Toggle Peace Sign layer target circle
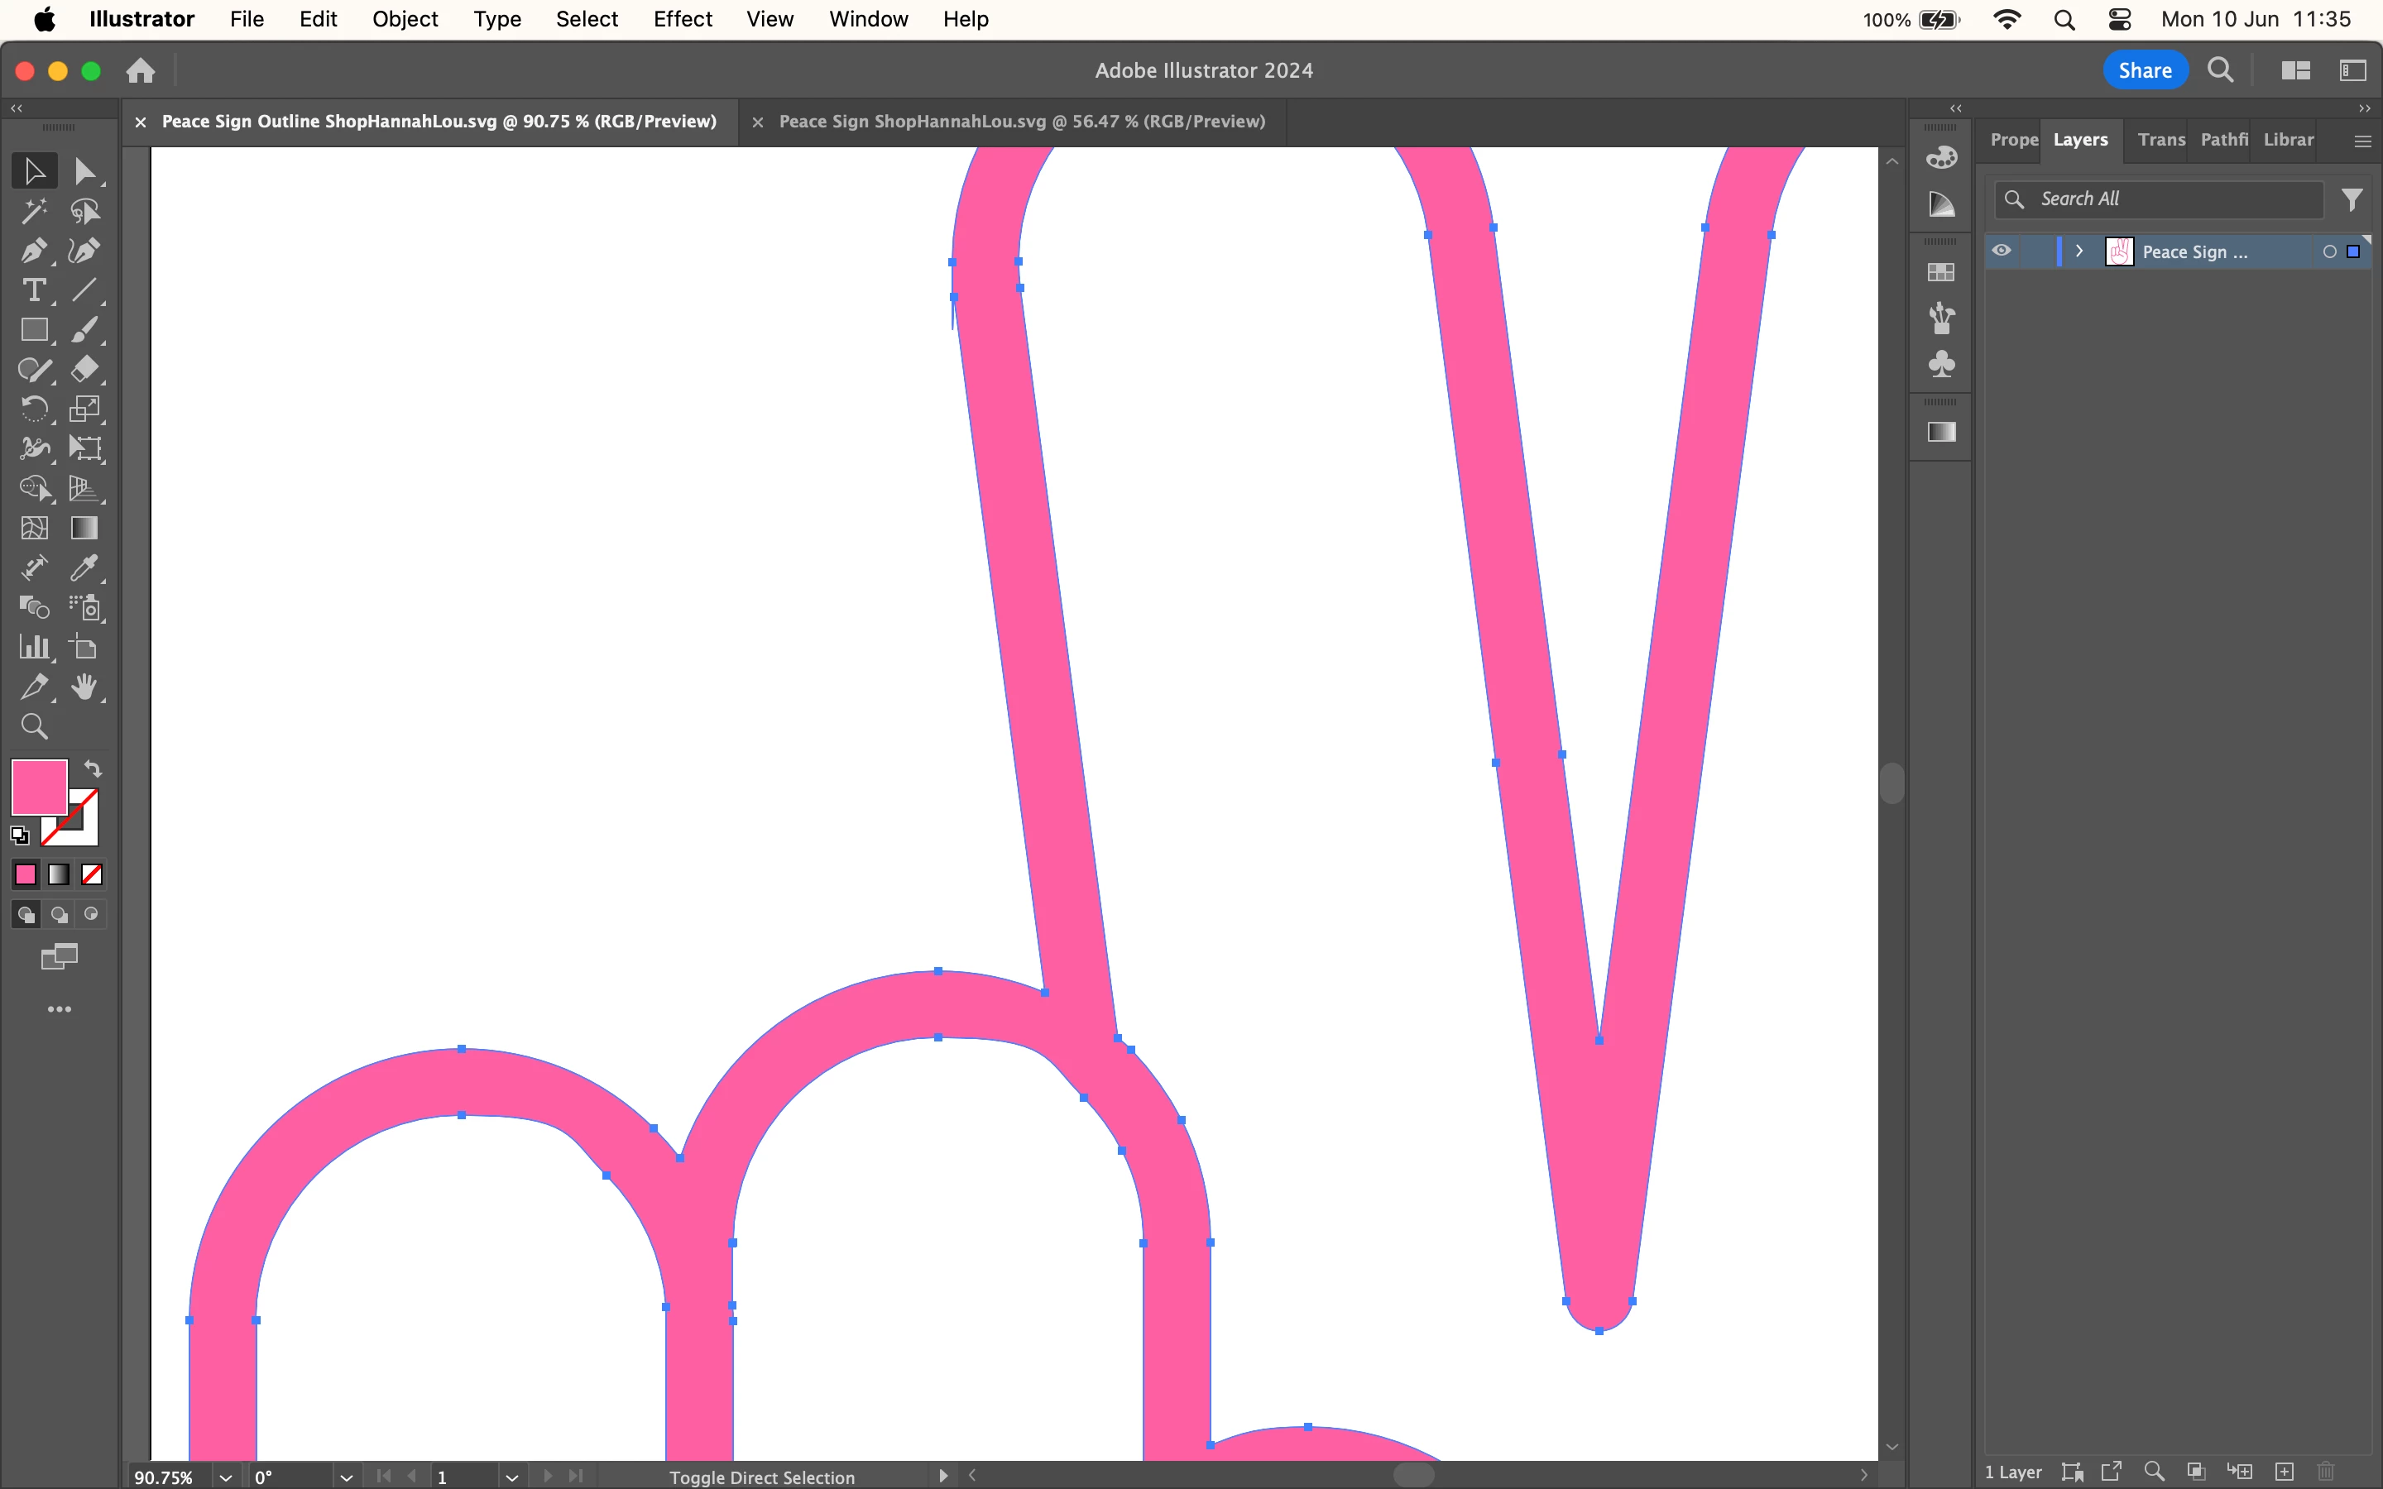The width and height of the screenshot is (2383, 1489). pyautogui.click(x=2329, y=252)
